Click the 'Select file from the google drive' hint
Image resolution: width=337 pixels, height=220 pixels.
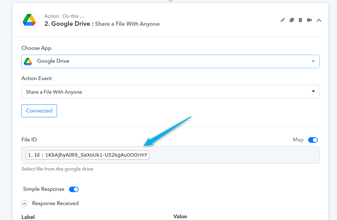57,169
